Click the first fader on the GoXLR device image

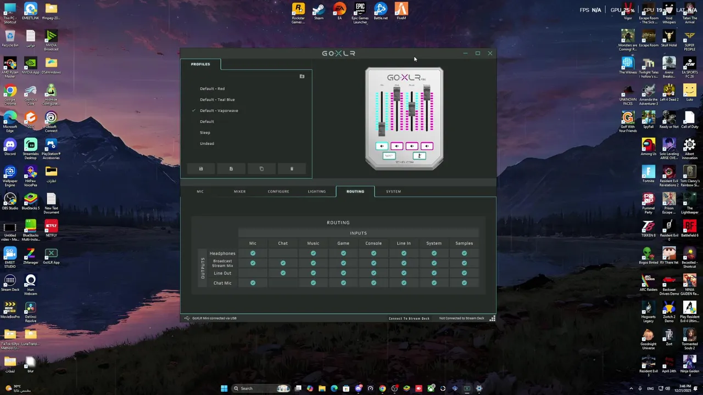click(x=381, y=128)
